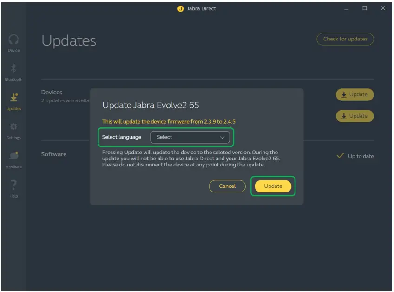
Task: Maximize the Jabra Direct window
Action: click(365, 8)
